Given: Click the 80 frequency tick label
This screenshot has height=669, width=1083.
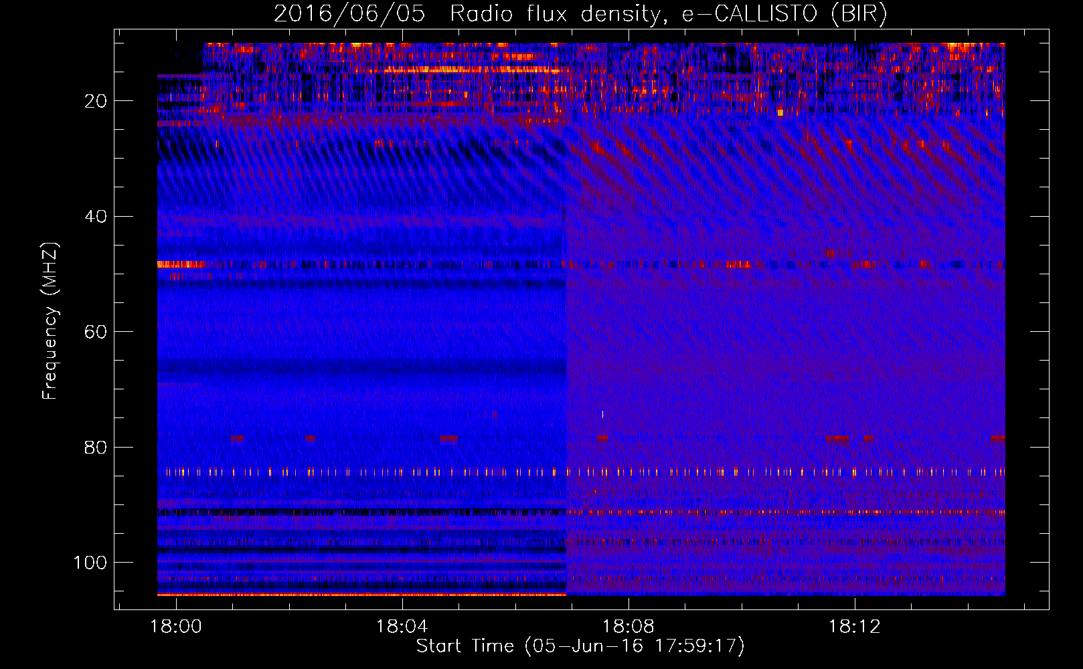Looking at the screenshot, I should (96, 447).
